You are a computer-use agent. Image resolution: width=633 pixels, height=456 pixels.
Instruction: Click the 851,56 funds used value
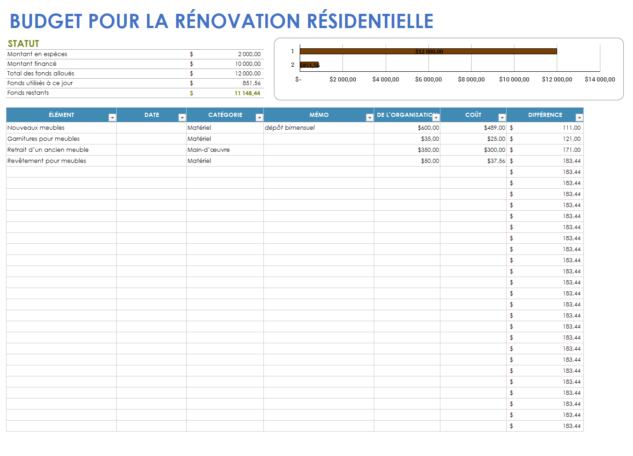pos(251,83)
